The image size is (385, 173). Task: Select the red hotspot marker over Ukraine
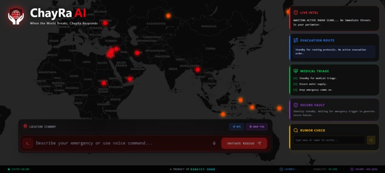105,23
